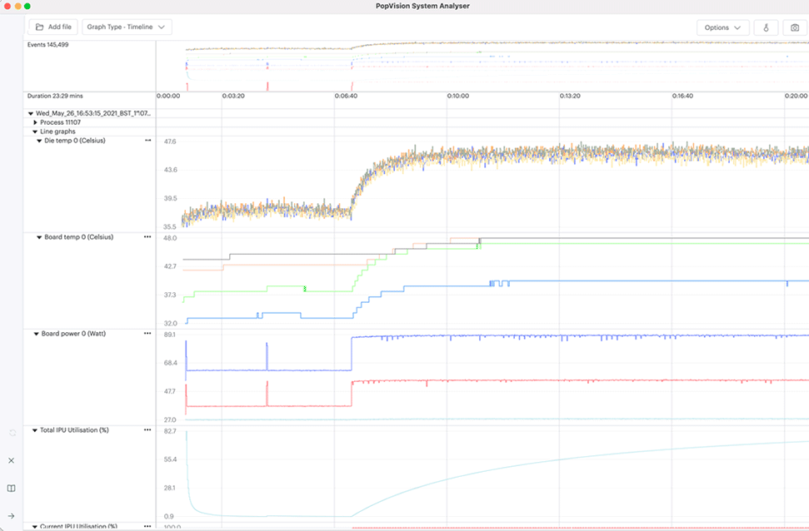Collapse the Total IPU Utilisation (%) graph

click(x=34, y=430)
